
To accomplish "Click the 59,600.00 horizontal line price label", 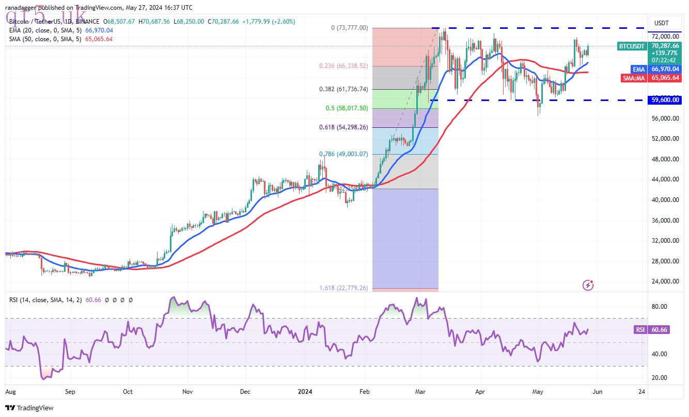I will (665, 100).
